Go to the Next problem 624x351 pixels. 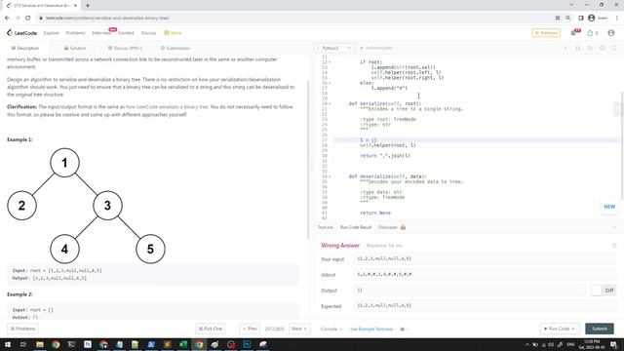tap(299, 329)
